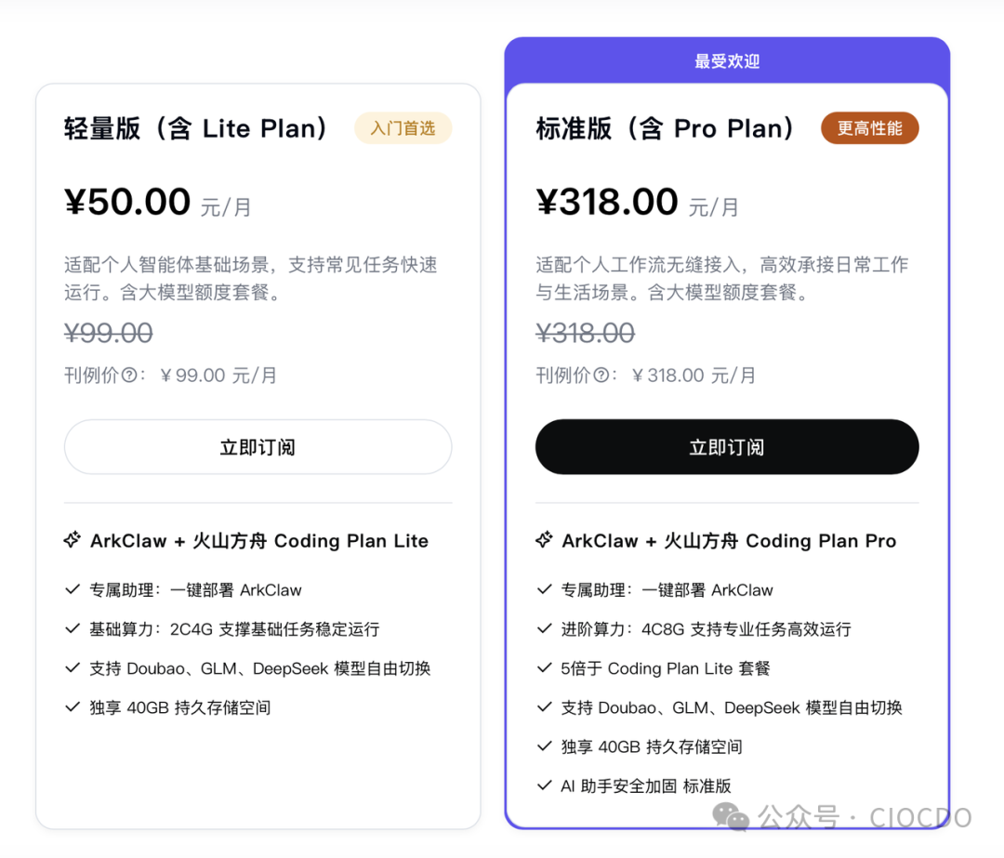1004x858 pixels.
Task: Click the help icon next to Lite 刊例价
Action: coord(129,376)
